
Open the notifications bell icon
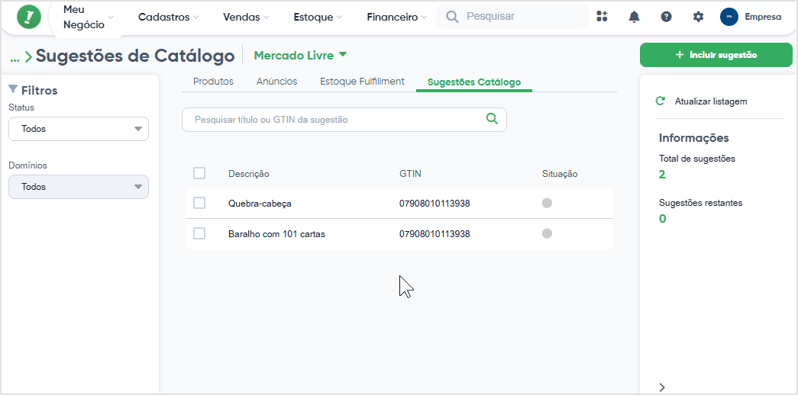click(x=634, y=17)
